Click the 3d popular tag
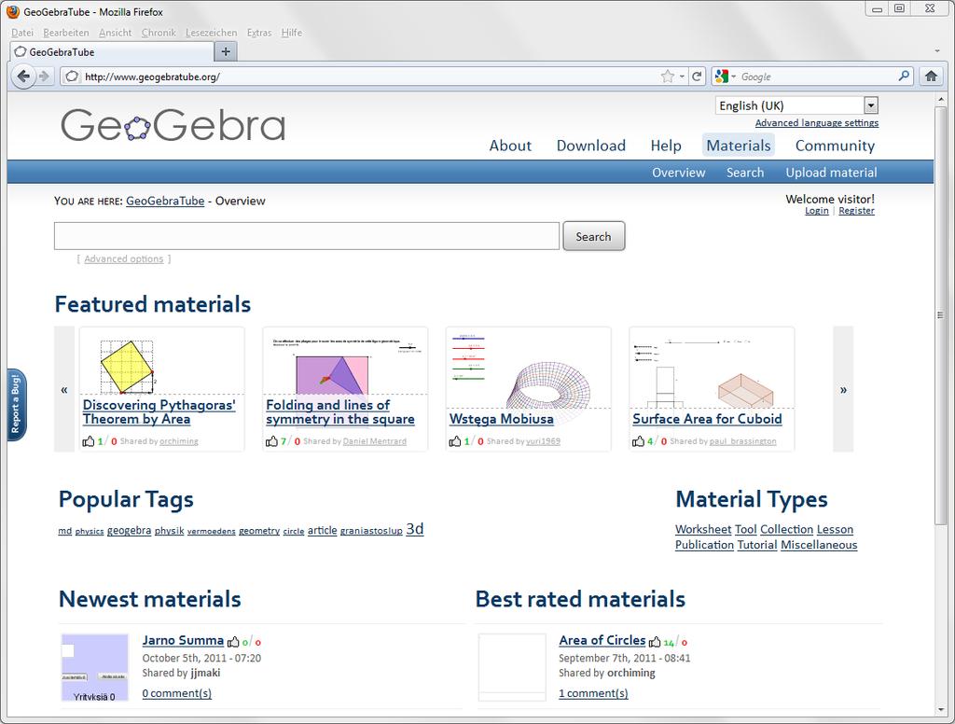This screenshot has height=724, width=955. coord(415,528)
